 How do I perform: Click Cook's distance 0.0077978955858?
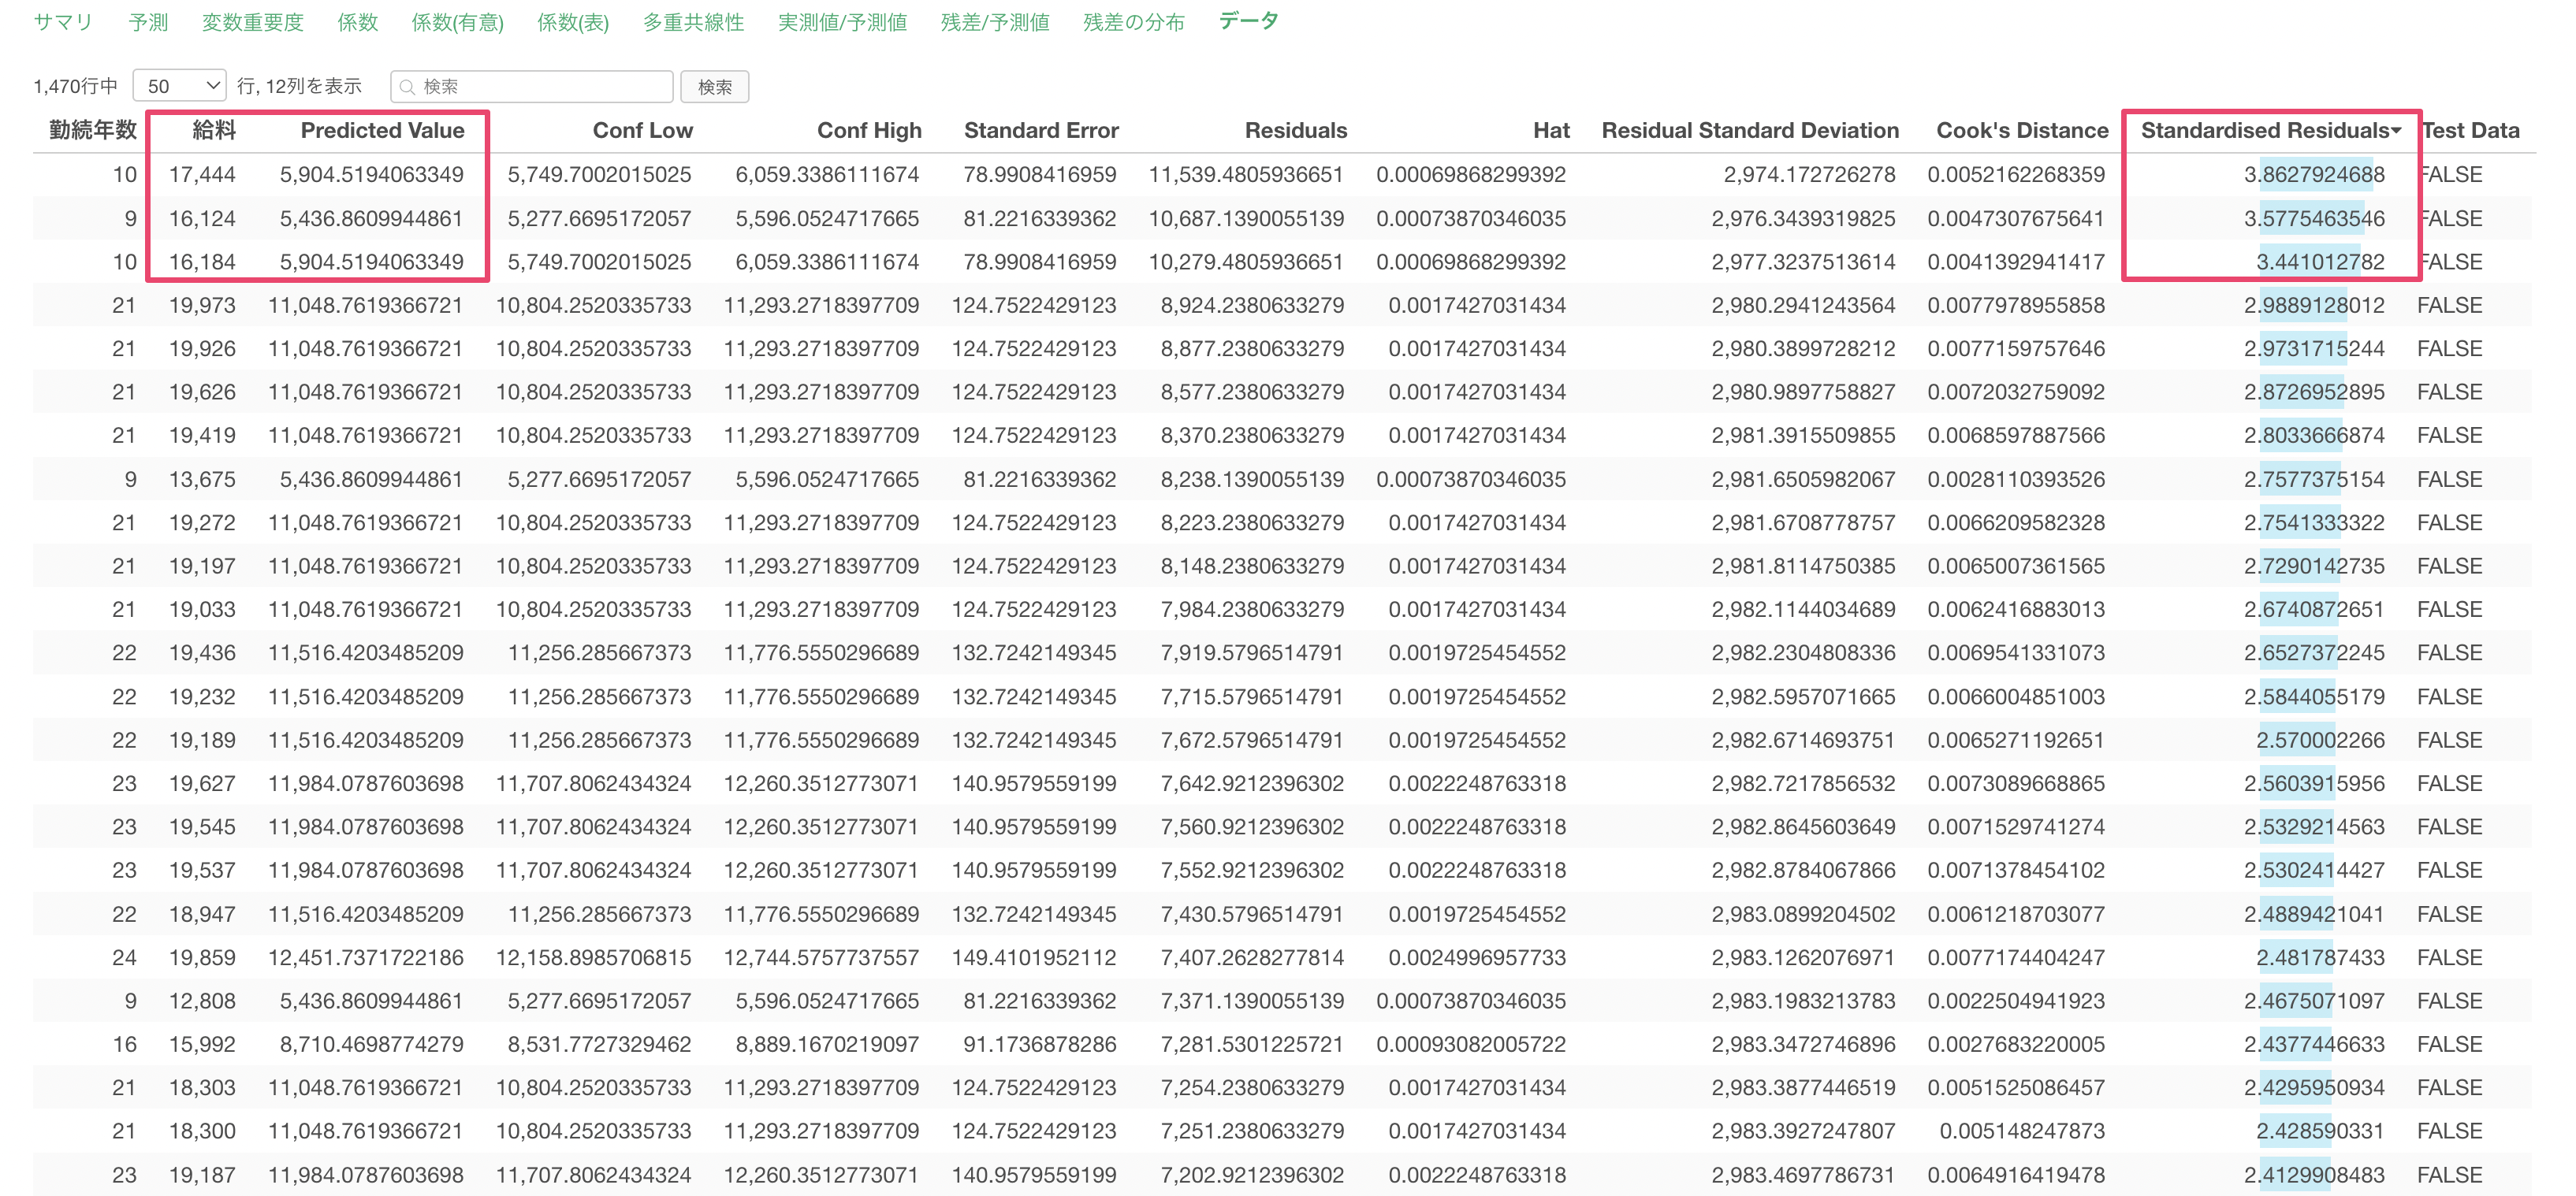click(2016, 305)
